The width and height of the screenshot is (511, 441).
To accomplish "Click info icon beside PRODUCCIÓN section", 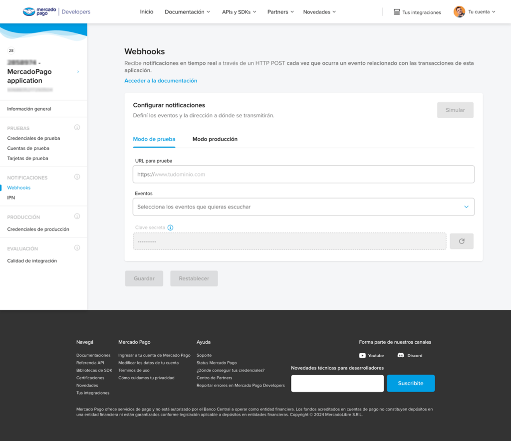I will point(77,217).
